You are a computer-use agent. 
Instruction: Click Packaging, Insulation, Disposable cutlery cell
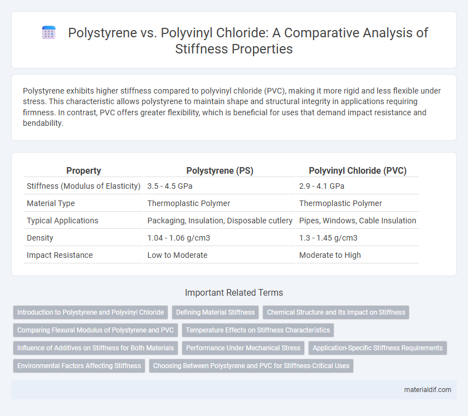pyautogui.click(x=220, y=221)
